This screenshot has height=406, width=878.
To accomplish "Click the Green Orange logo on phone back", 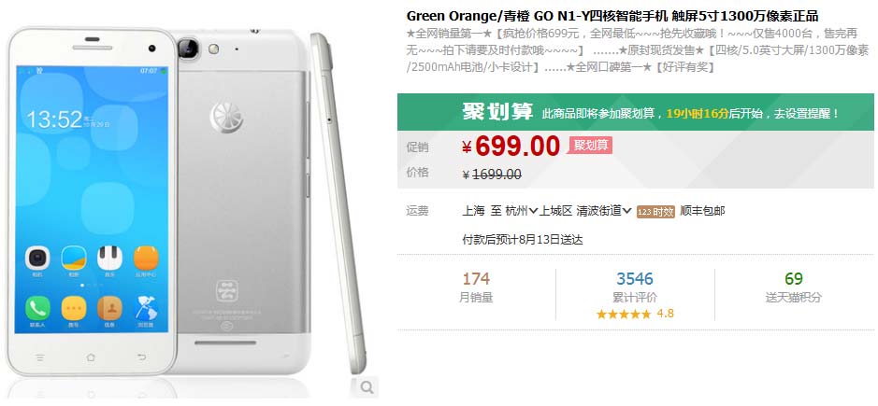I will click(226, 118).
